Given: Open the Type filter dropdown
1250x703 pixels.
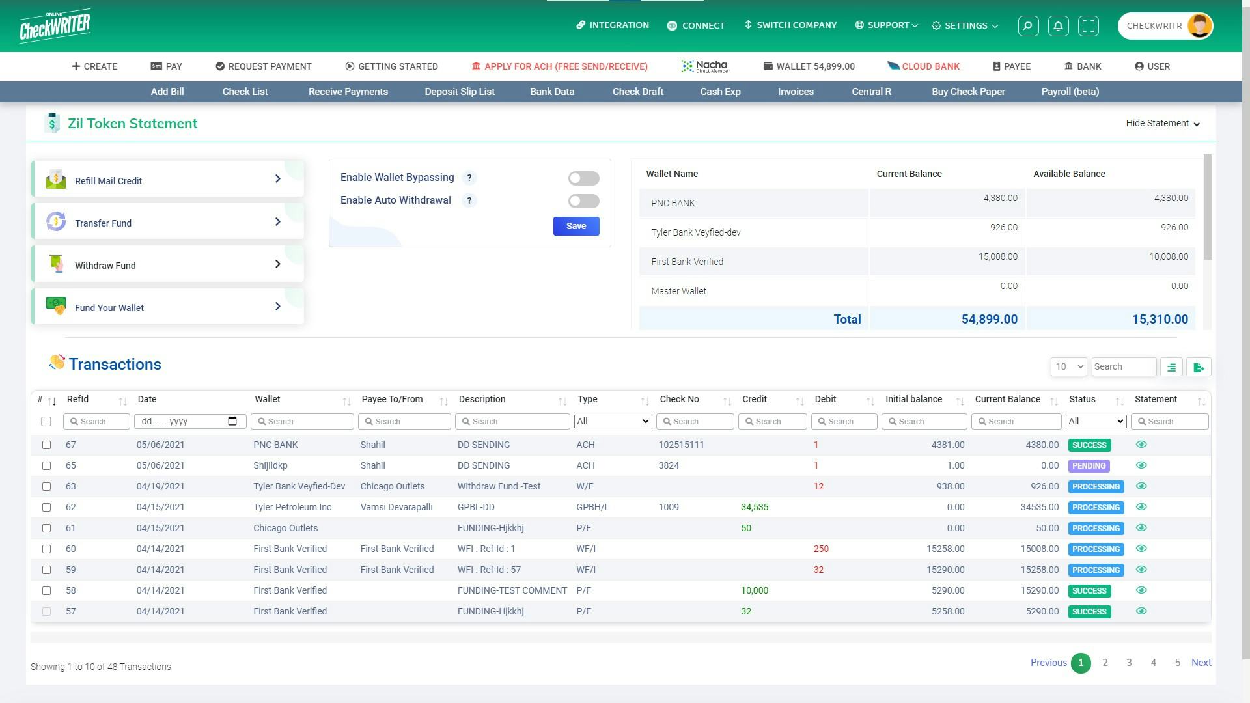Looking at the screenshot, I should point(613,422).
